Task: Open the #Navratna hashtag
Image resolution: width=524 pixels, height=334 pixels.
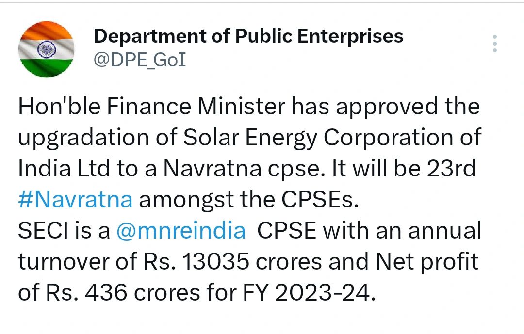Action: pyautogui.click(x=75, y=200)
